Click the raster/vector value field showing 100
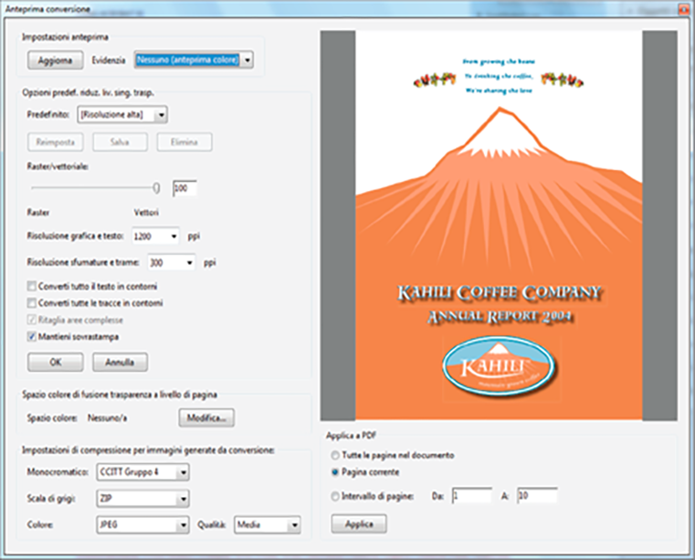This screenshot has height=560, width=695. 184,188
